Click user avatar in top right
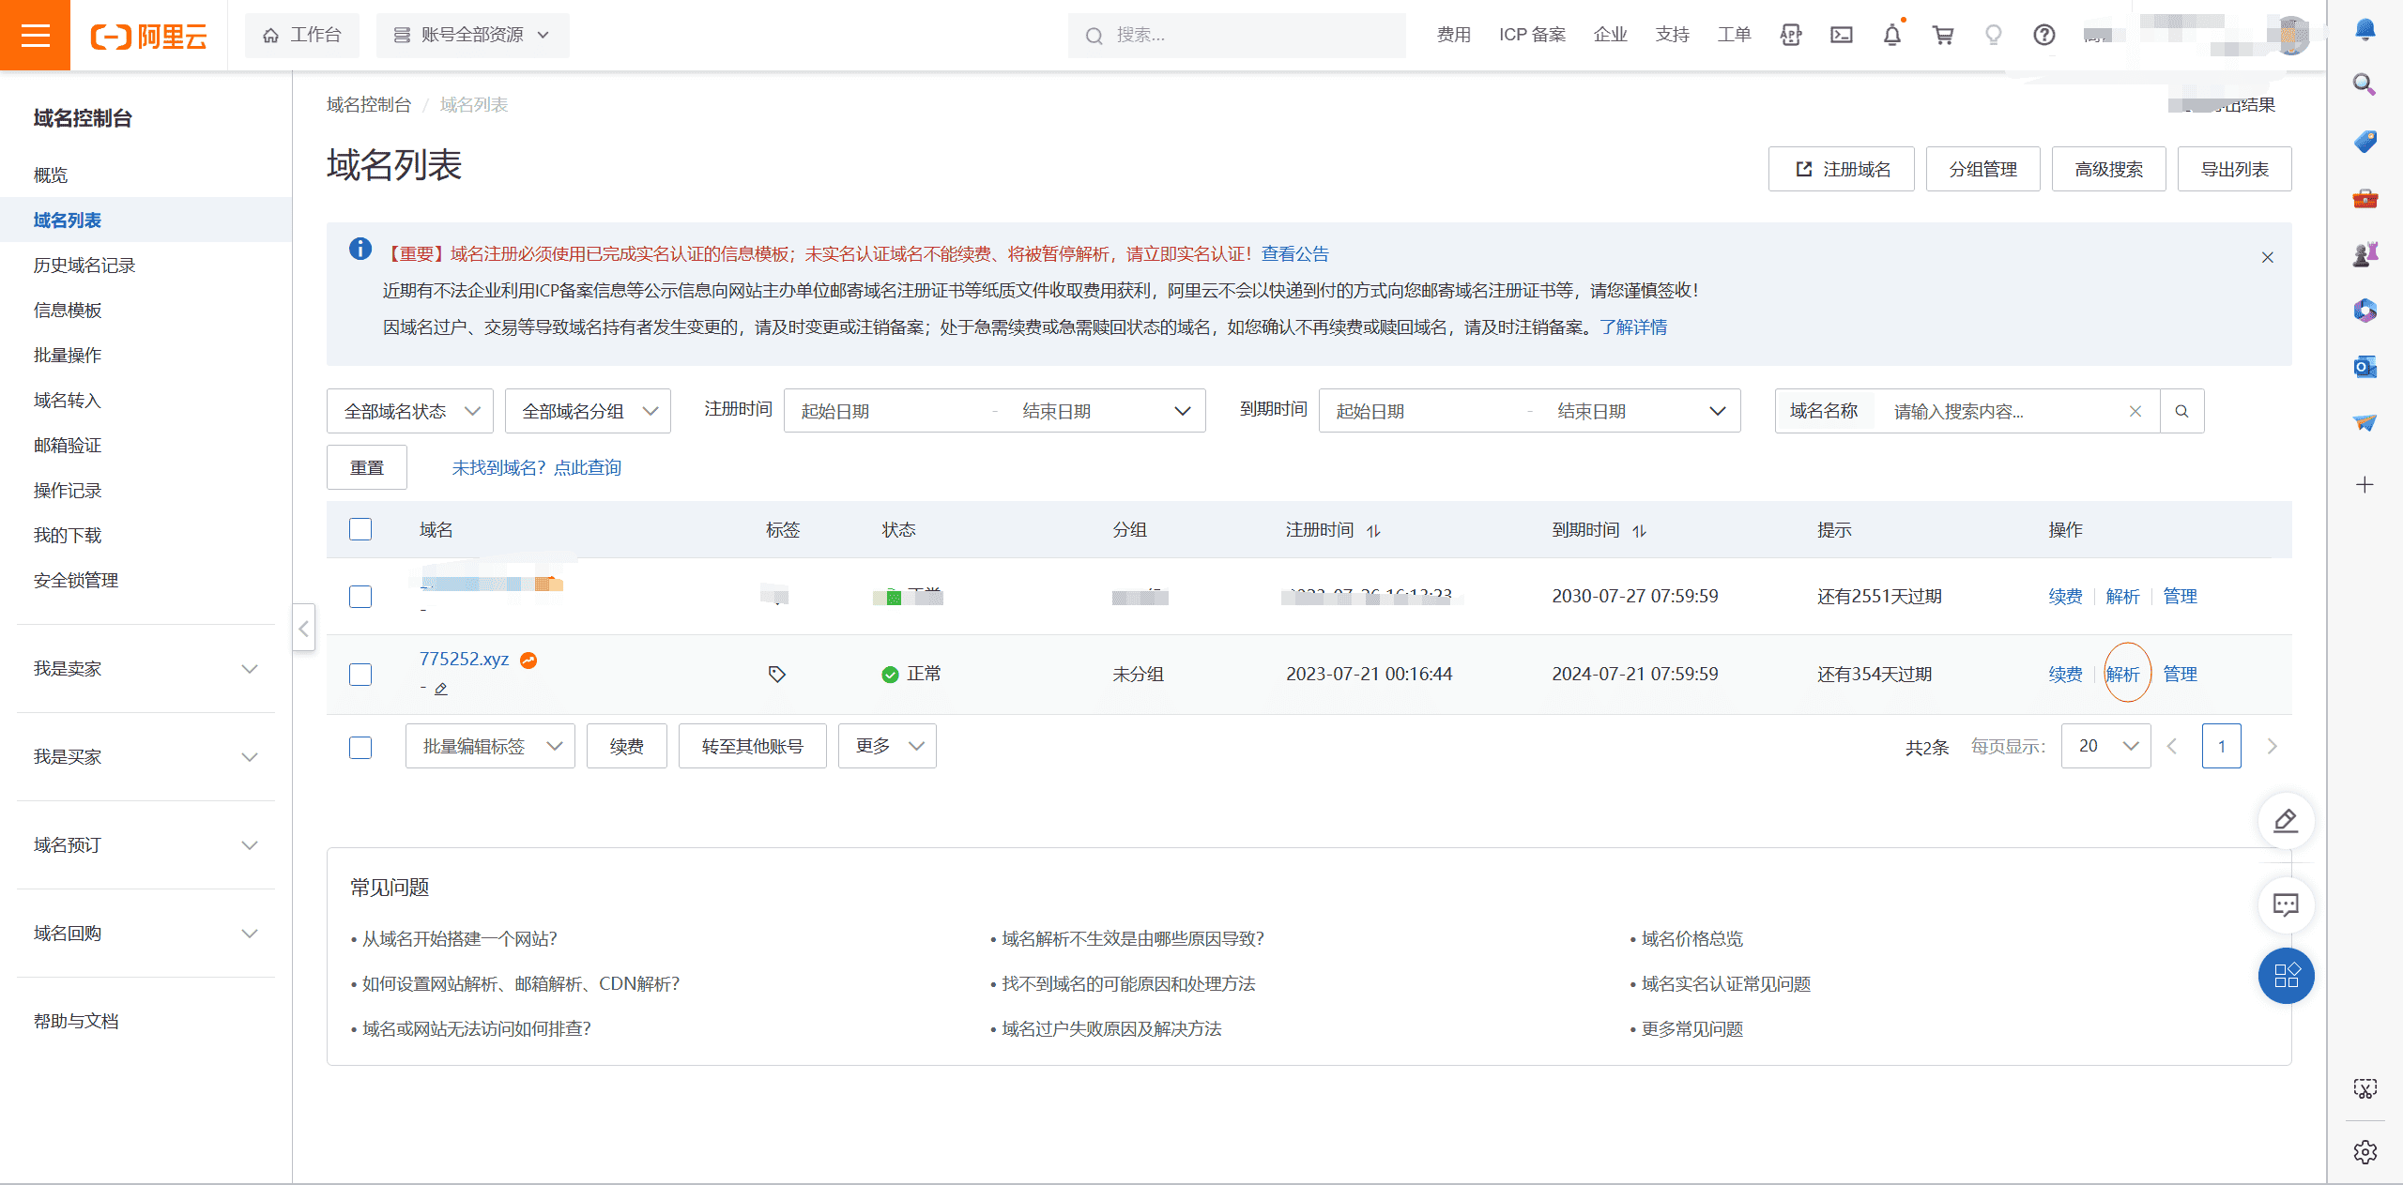 click(2292, 35)
